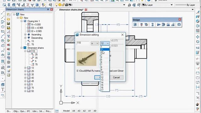This screenshot has height=113, width=201.
Task: Close the Dimension editing dialog
Action: pos(122,35)
